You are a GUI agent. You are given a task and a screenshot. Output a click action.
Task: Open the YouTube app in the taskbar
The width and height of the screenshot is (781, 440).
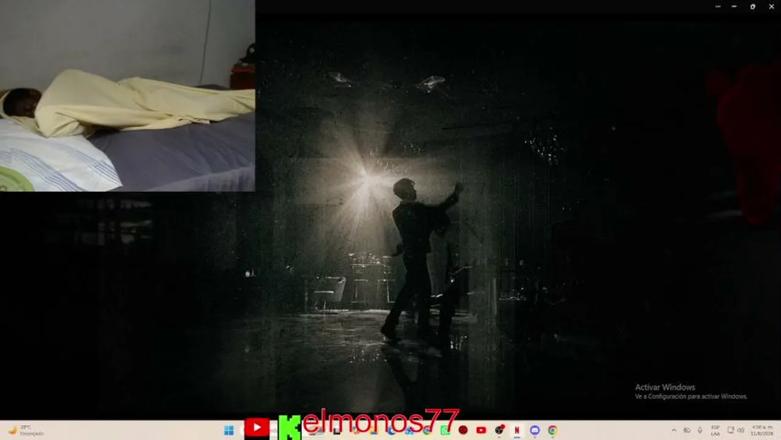click(x=481, y=430)
